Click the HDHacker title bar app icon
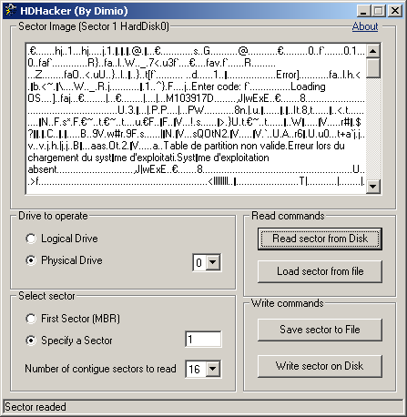The width and height of the screenshot is (407, 417). [10, 11]
